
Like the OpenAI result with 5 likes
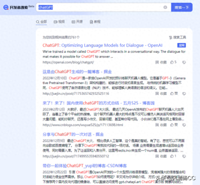(x=173, y=62)
